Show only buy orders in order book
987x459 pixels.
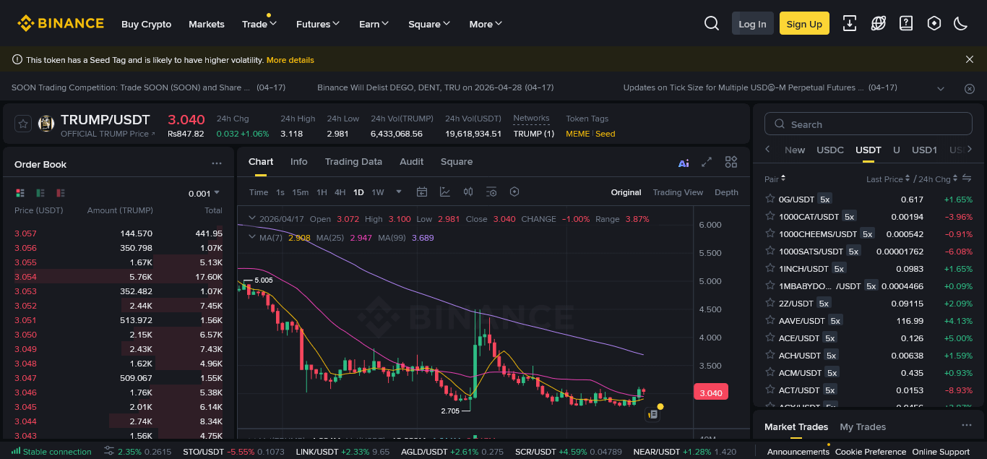40,193
